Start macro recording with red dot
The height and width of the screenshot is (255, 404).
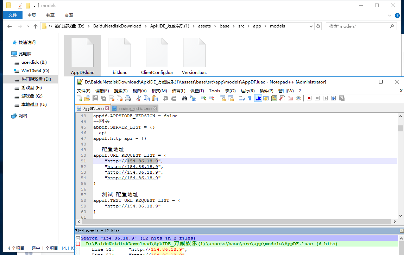pyautogui.click(x=309, y=98)
